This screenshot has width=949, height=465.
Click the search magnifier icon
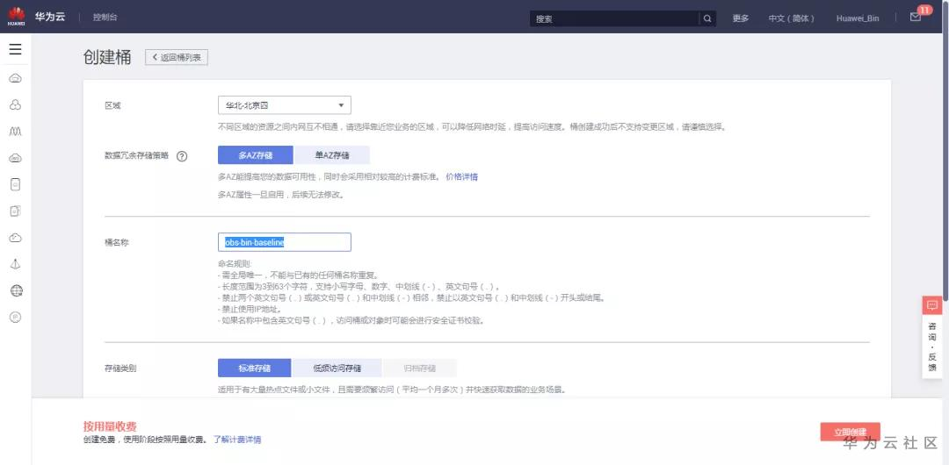[x=706, y=18]
